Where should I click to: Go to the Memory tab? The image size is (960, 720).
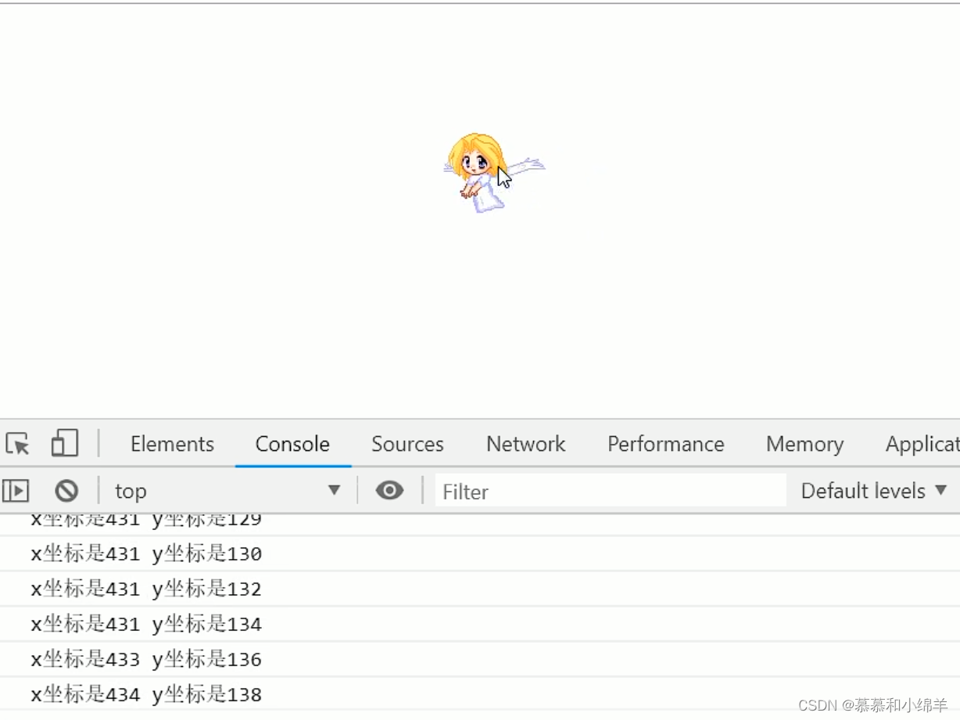[x=804, y=444]
